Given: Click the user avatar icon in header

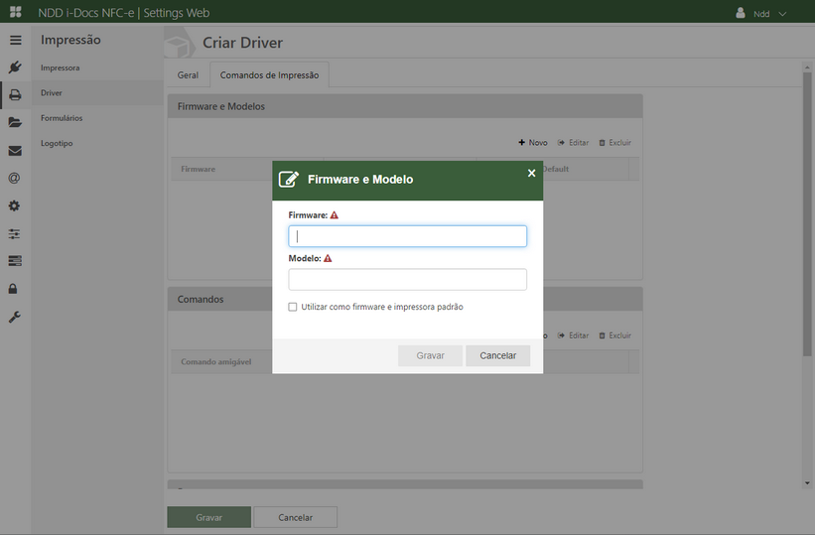Looking at the screenshot, I should (741, 13).
